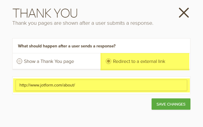Click the jotform.com/about URL text

click(47, 85)
